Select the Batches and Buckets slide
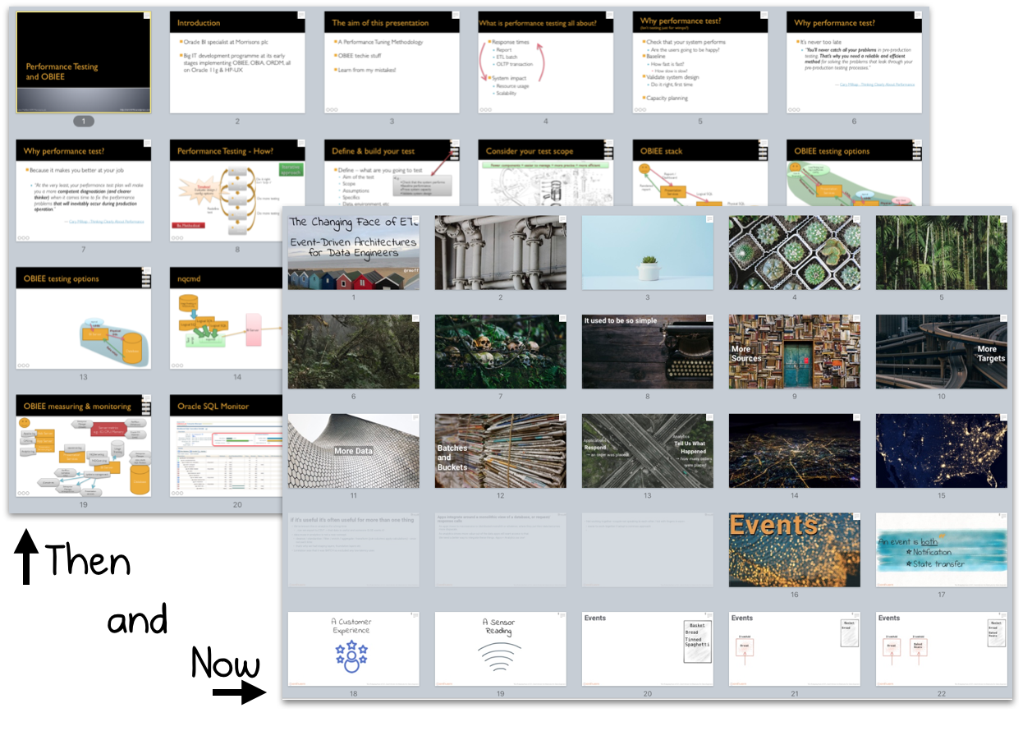Viewport: 1032px width, 731px height. pos(499,450)
